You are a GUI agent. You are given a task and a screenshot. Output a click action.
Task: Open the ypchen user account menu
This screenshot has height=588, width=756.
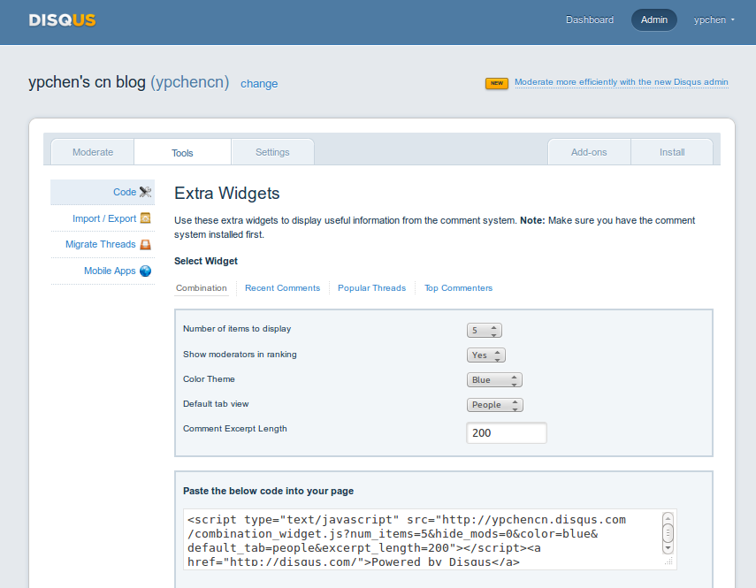coord(714,19)
